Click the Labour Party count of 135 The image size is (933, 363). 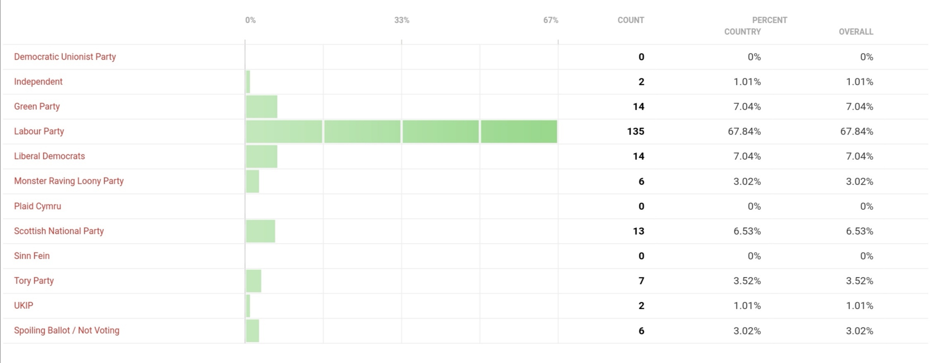pyautogui.click(x=635, y=132)
